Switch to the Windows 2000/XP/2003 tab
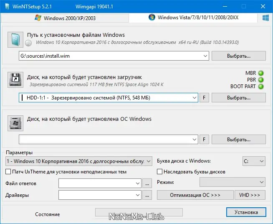The image size is (273, 224). 65,18
